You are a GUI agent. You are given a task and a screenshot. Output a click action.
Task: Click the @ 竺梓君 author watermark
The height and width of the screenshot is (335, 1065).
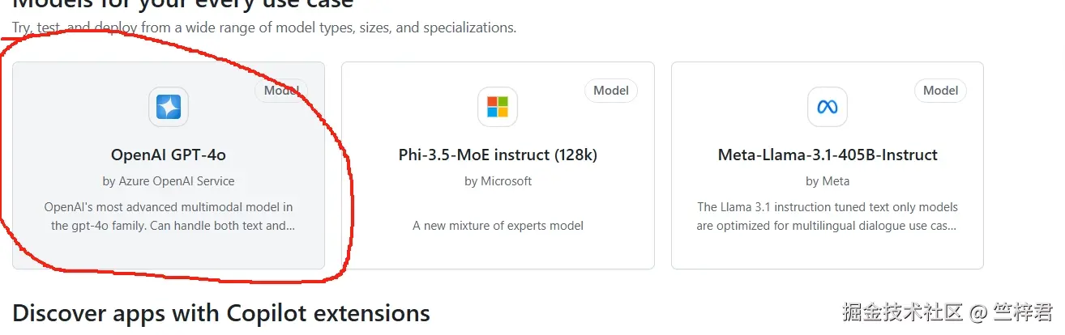1012,312
